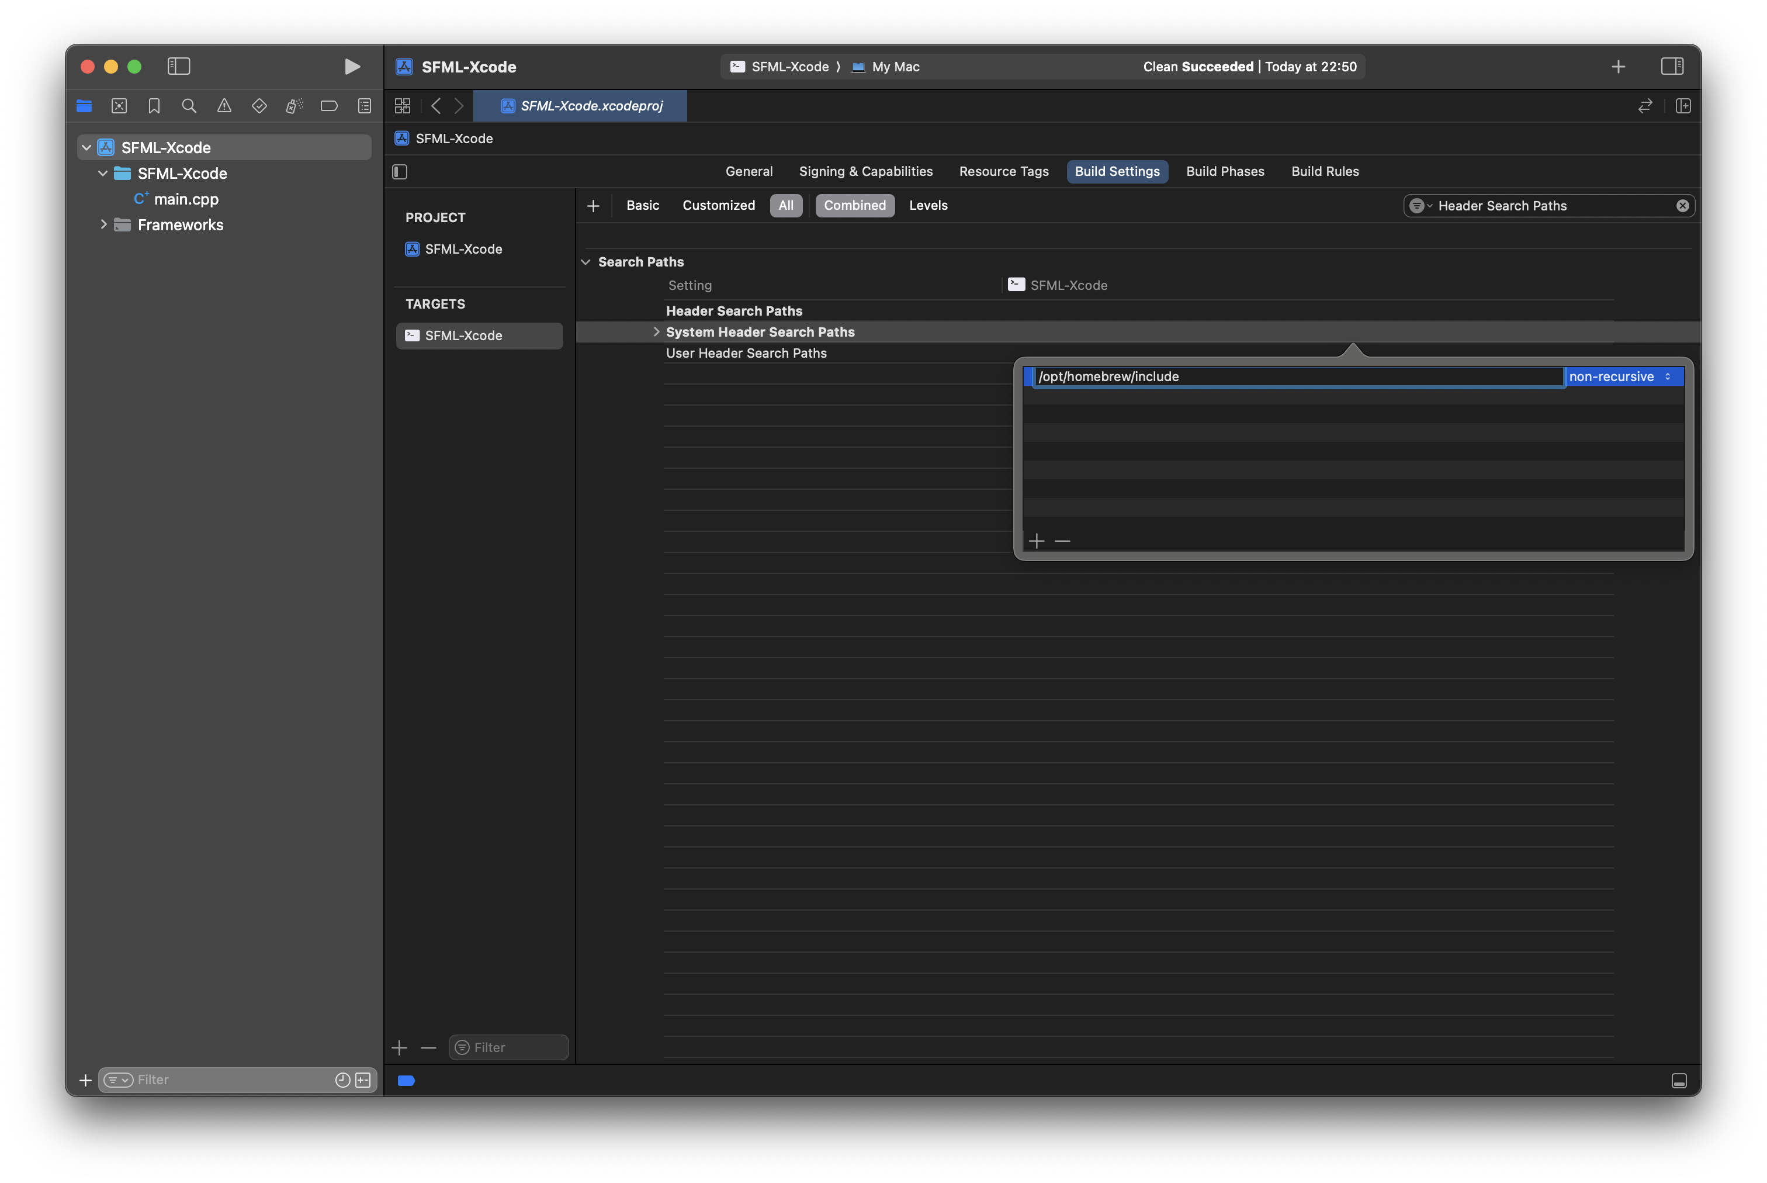The image size is (1767, 1183).
Task: Click the code review arrows icon
Action: [1645, 106]
